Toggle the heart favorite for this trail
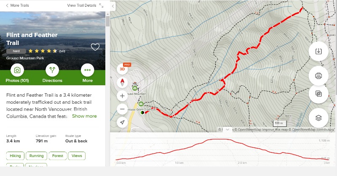The width and height of the screenshot is (337, 176). pos(95,47)
